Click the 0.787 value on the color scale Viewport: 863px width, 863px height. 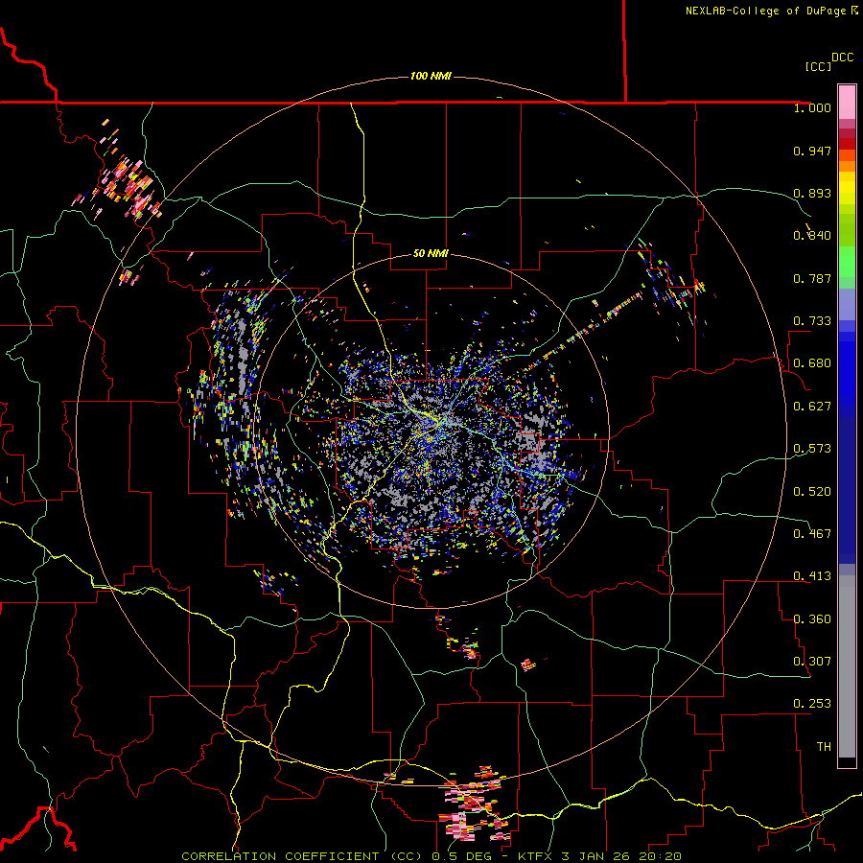(812, 278)
